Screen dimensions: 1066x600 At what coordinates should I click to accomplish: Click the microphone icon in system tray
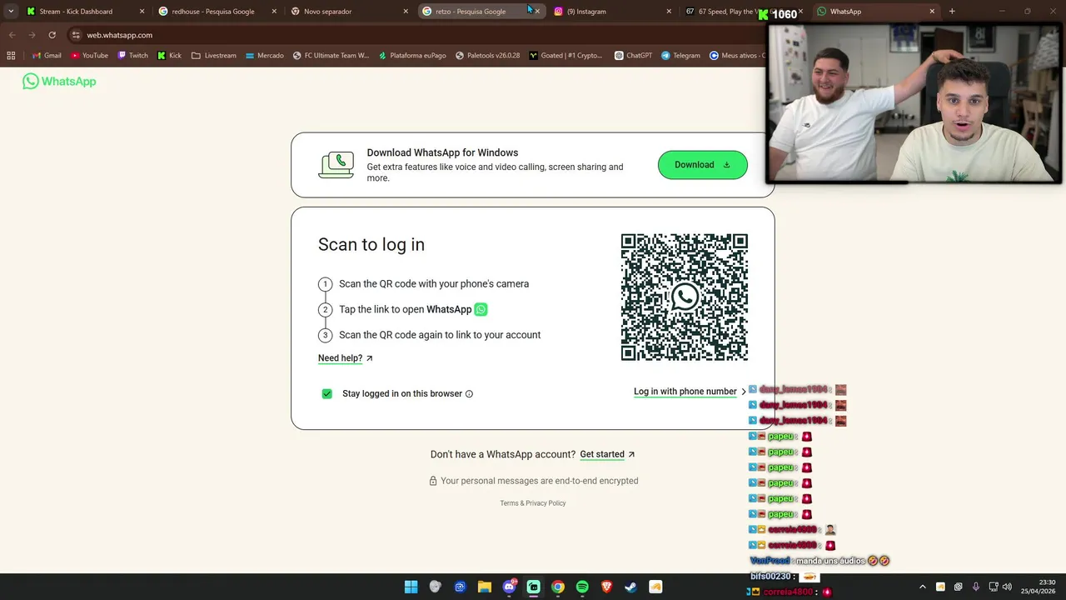[975, 587]
